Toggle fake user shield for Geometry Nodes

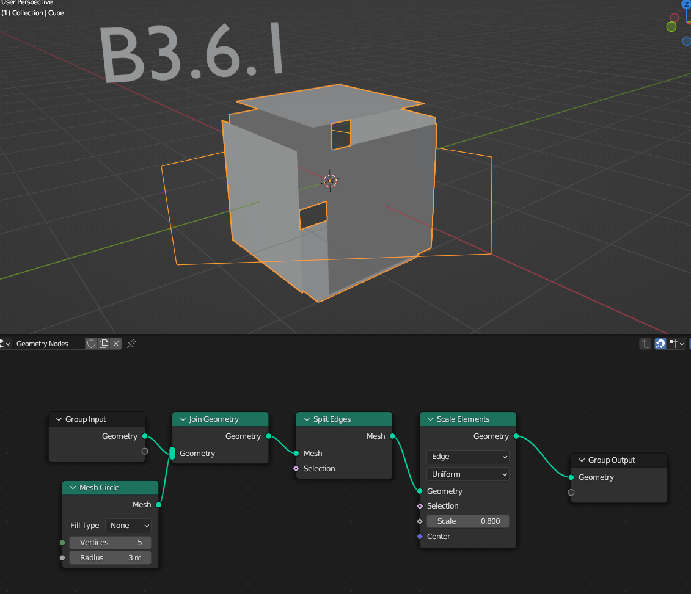(x=91, y=344)
